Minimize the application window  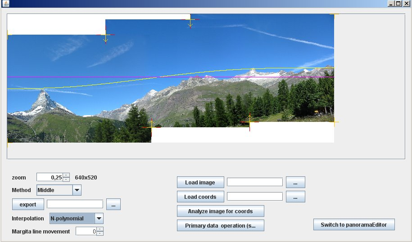click(391, 4)
